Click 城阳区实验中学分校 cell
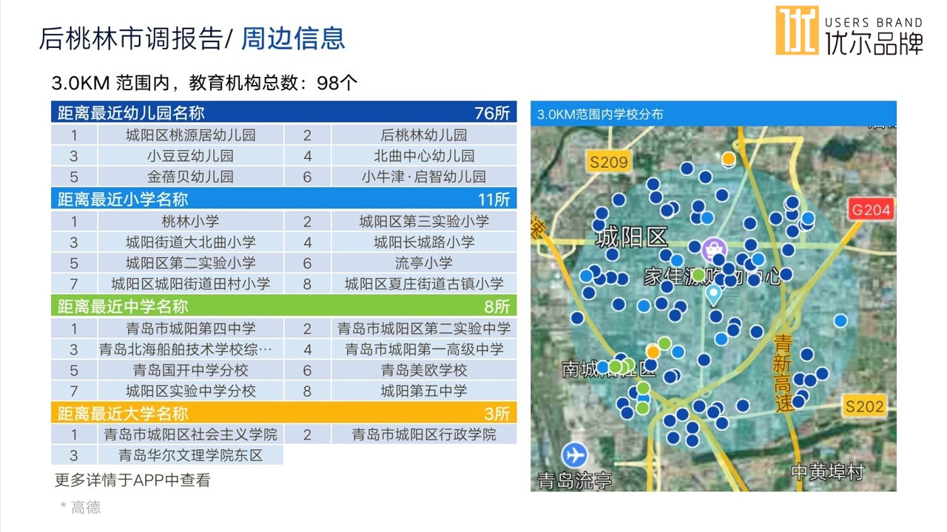Image resolution: width=947 pixels, height=532 pixels. coord(191,390)
